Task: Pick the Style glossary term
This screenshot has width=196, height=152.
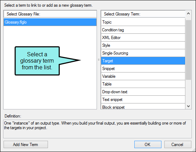Action: (143, 45)
